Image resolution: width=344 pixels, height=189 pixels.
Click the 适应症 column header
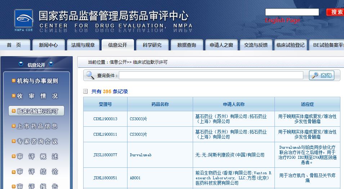click(307, 104)
